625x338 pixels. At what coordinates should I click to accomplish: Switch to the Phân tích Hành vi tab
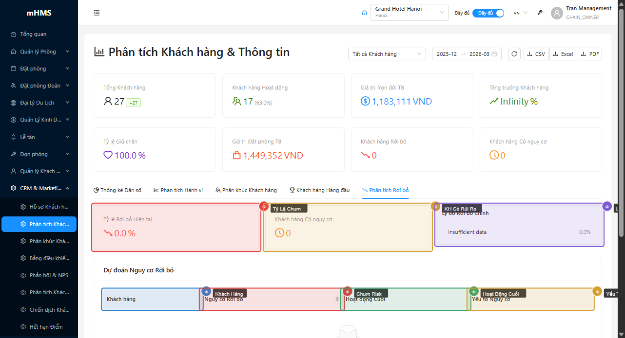[178, 190]
